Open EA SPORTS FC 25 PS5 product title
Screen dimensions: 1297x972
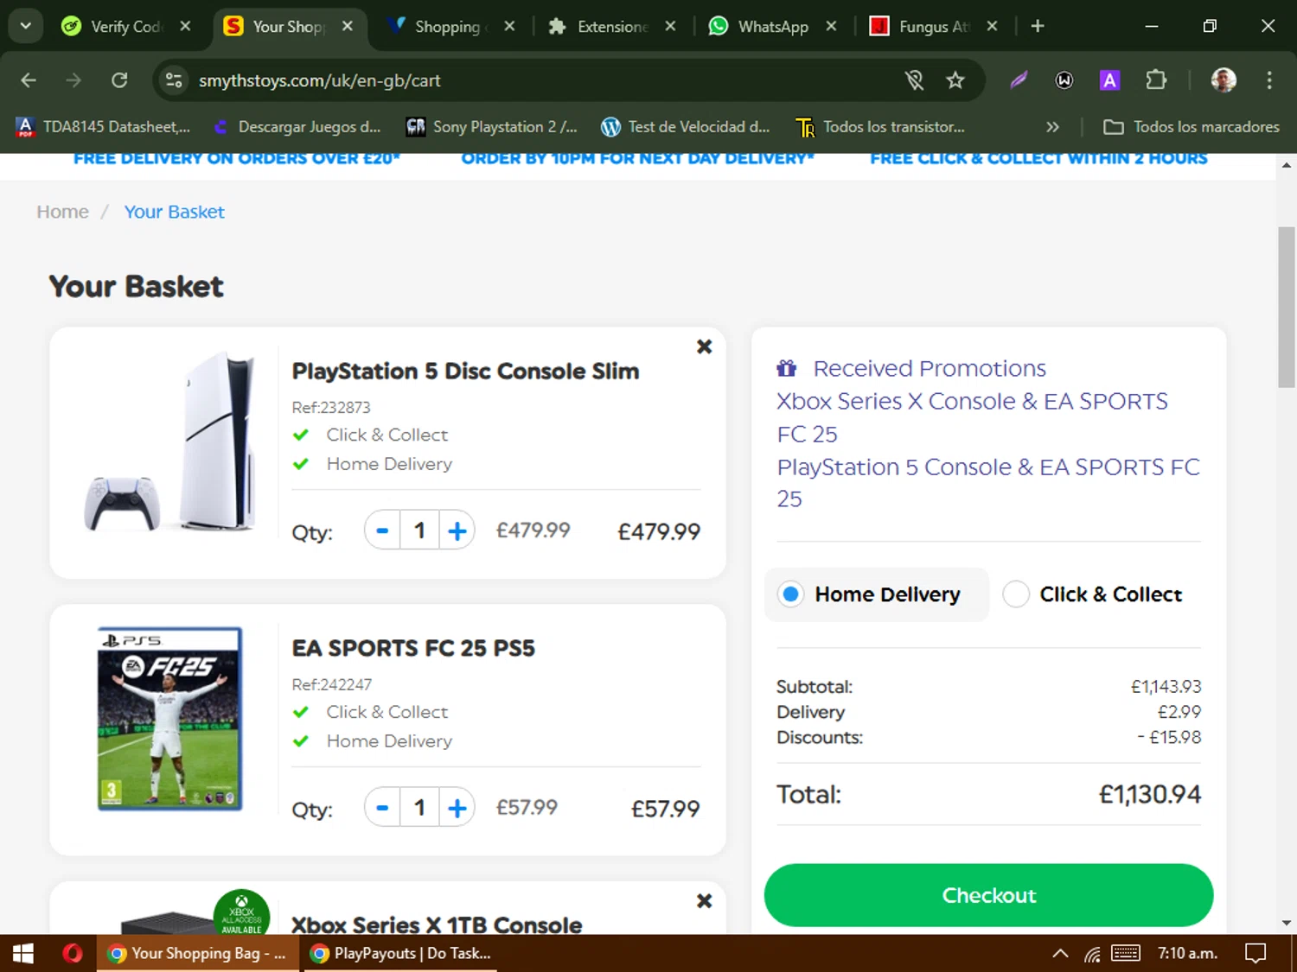(x=413, y=648)
